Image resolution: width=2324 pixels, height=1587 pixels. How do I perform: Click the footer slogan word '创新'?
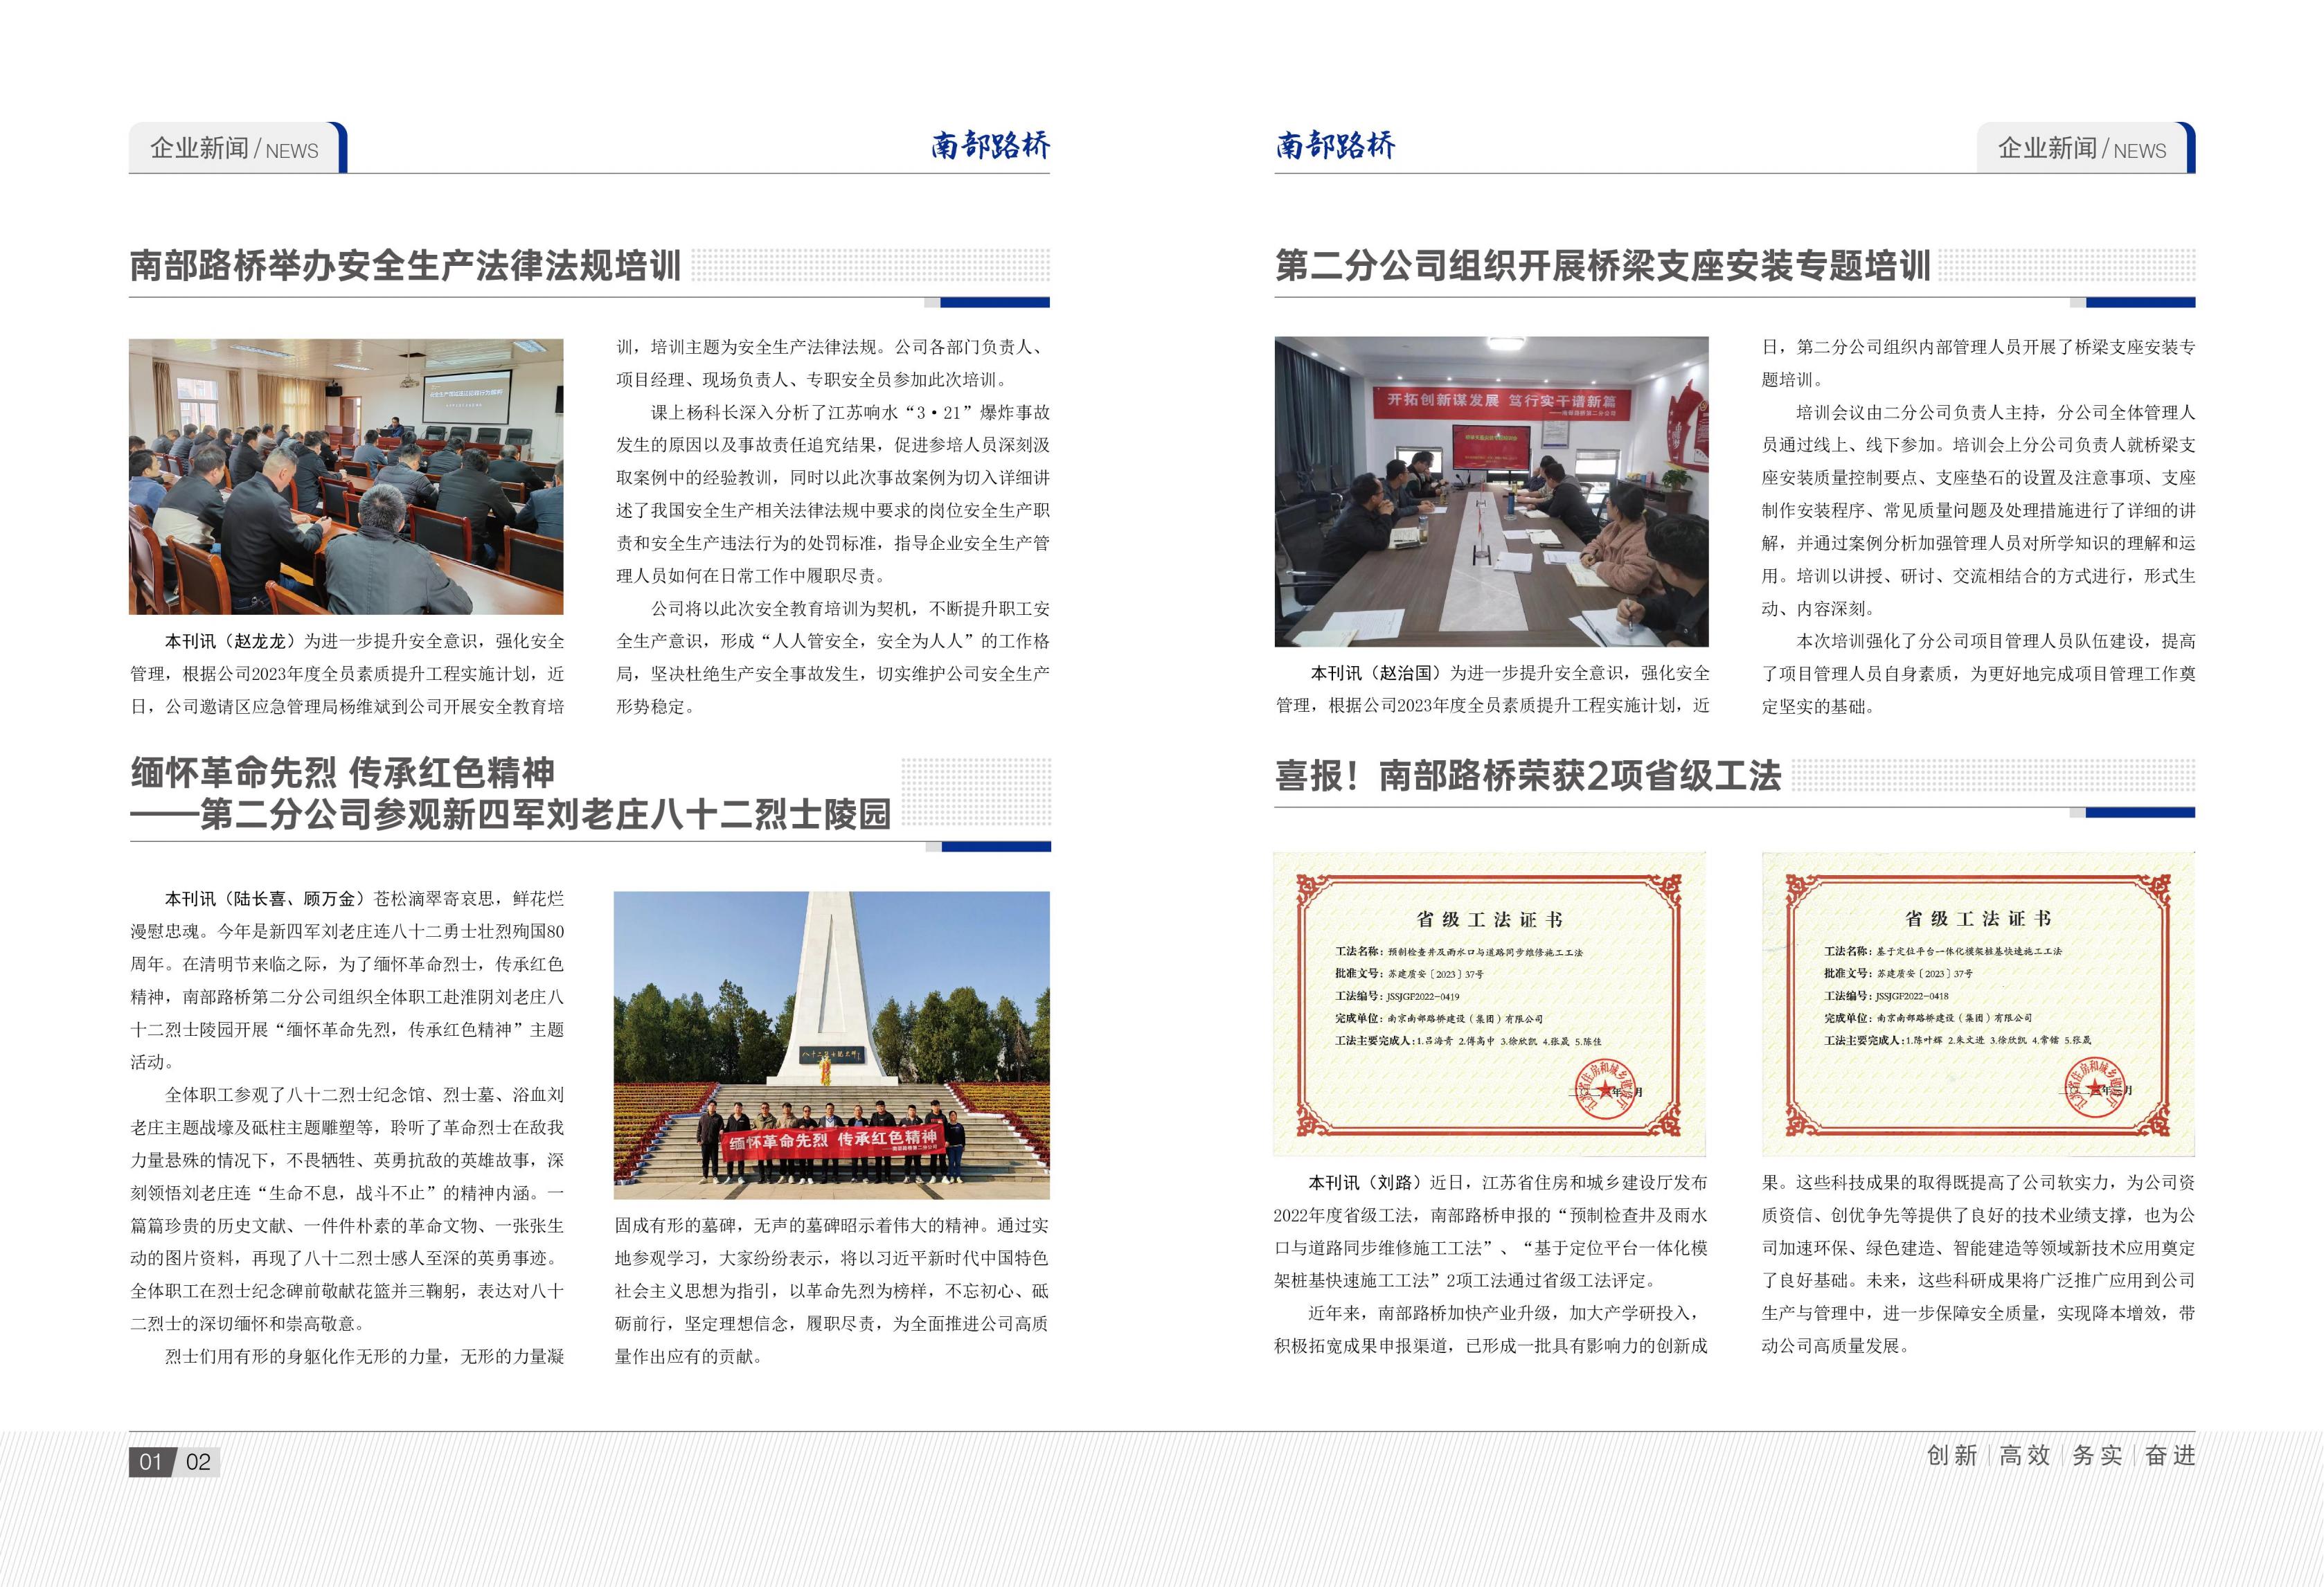[1952, 1456]
